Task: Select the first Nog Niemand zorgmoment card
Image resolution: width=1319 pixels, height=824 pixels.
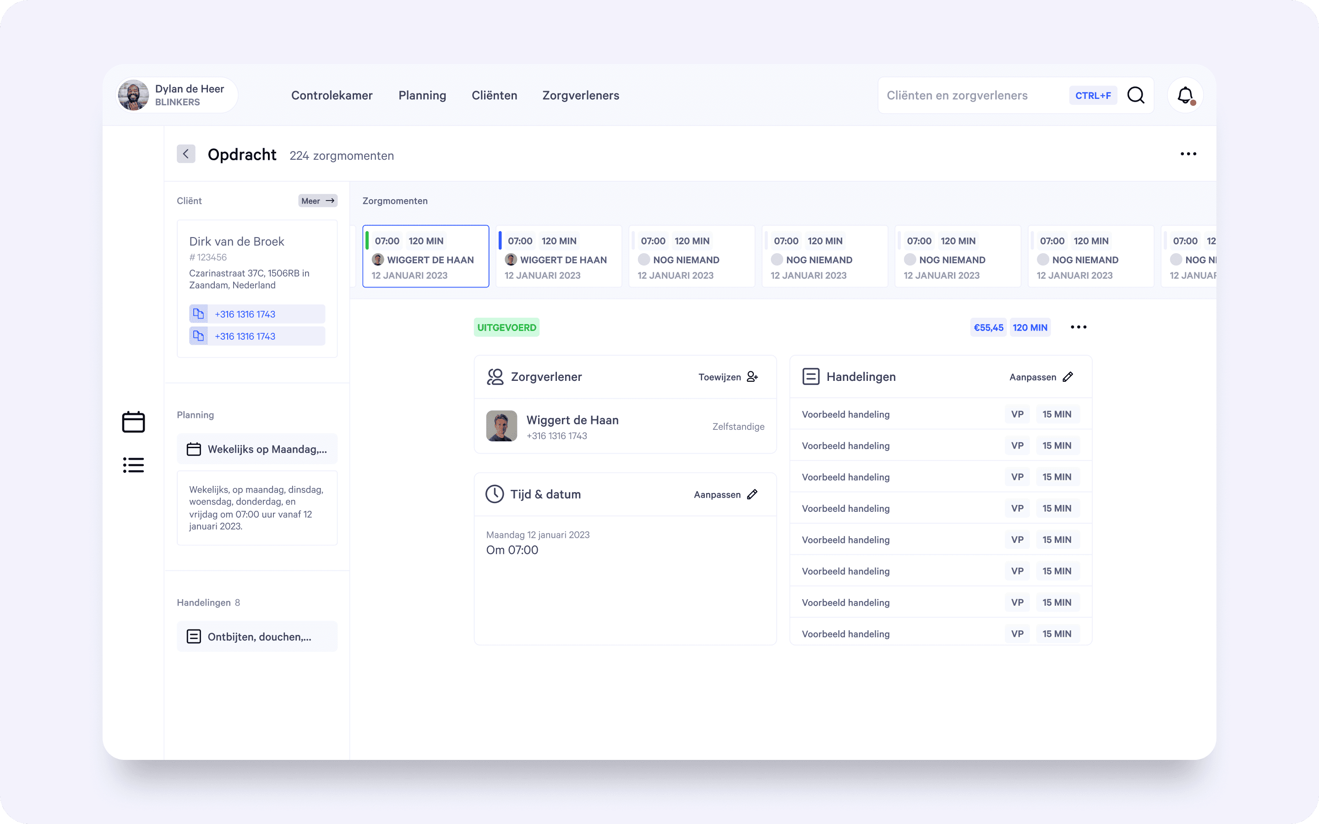Action: [x=692, y=256]
